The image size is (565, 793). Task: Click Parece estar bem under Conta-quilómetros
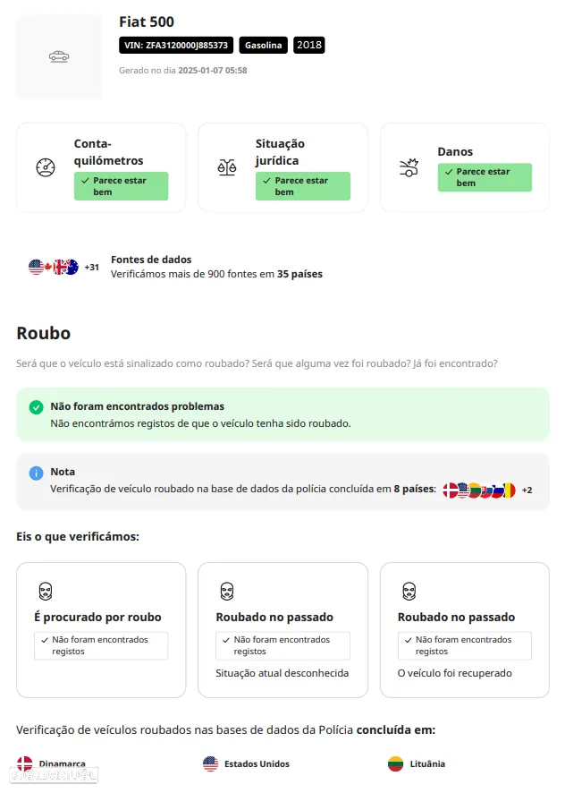click(121, 186)
